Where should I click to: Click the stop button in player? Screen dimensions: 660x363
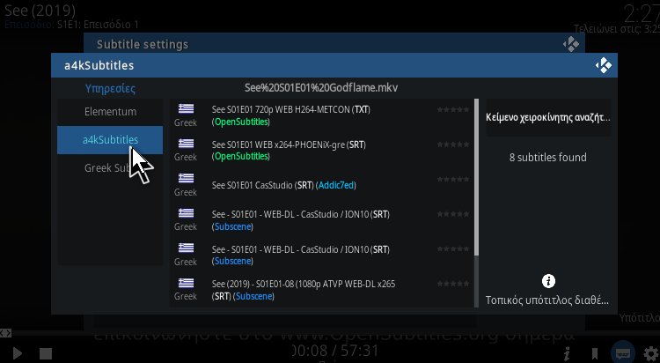[x=46, y=353]
